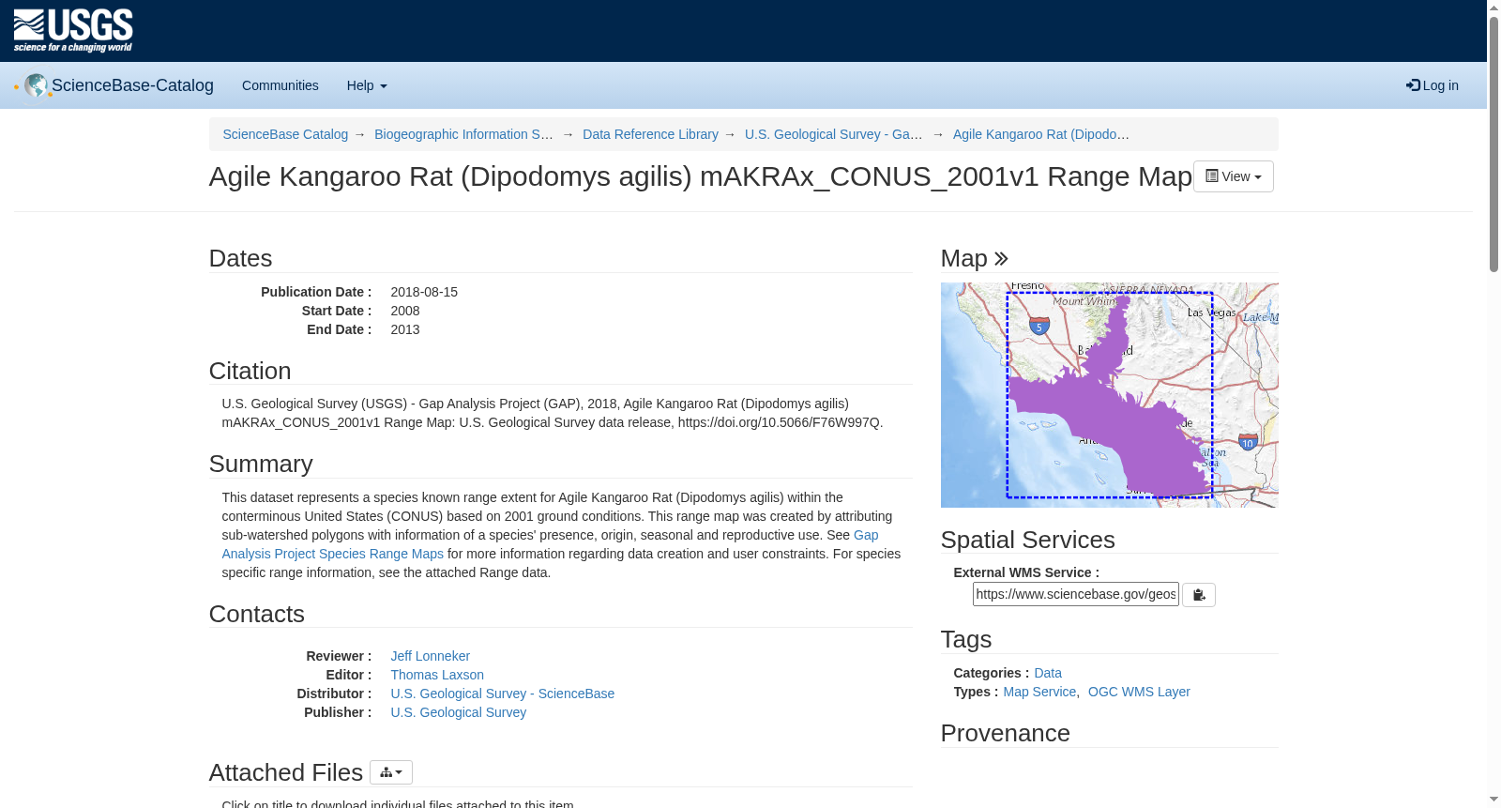
Task: Open ScienceBase Catalog breadcrumb
Action: coord(285,134)
